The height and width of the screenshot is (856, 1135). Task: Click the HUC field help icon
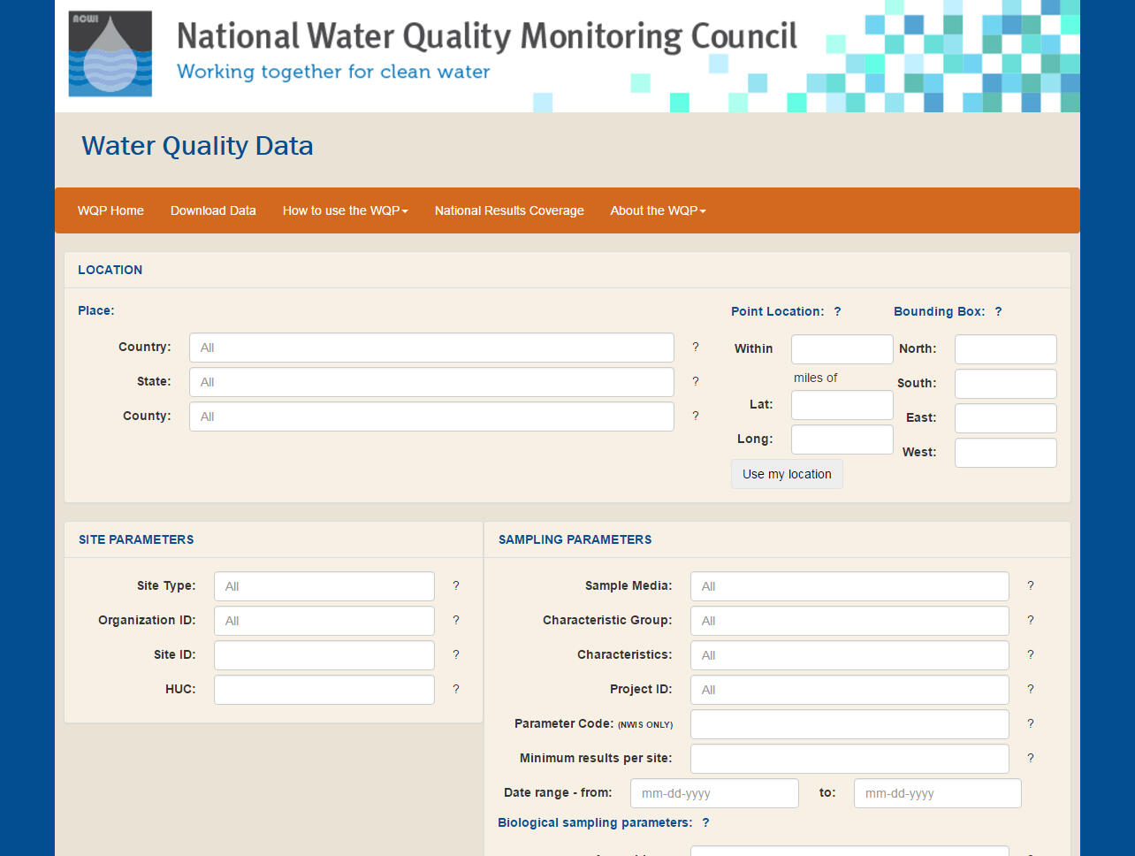(x=455, y=689)
